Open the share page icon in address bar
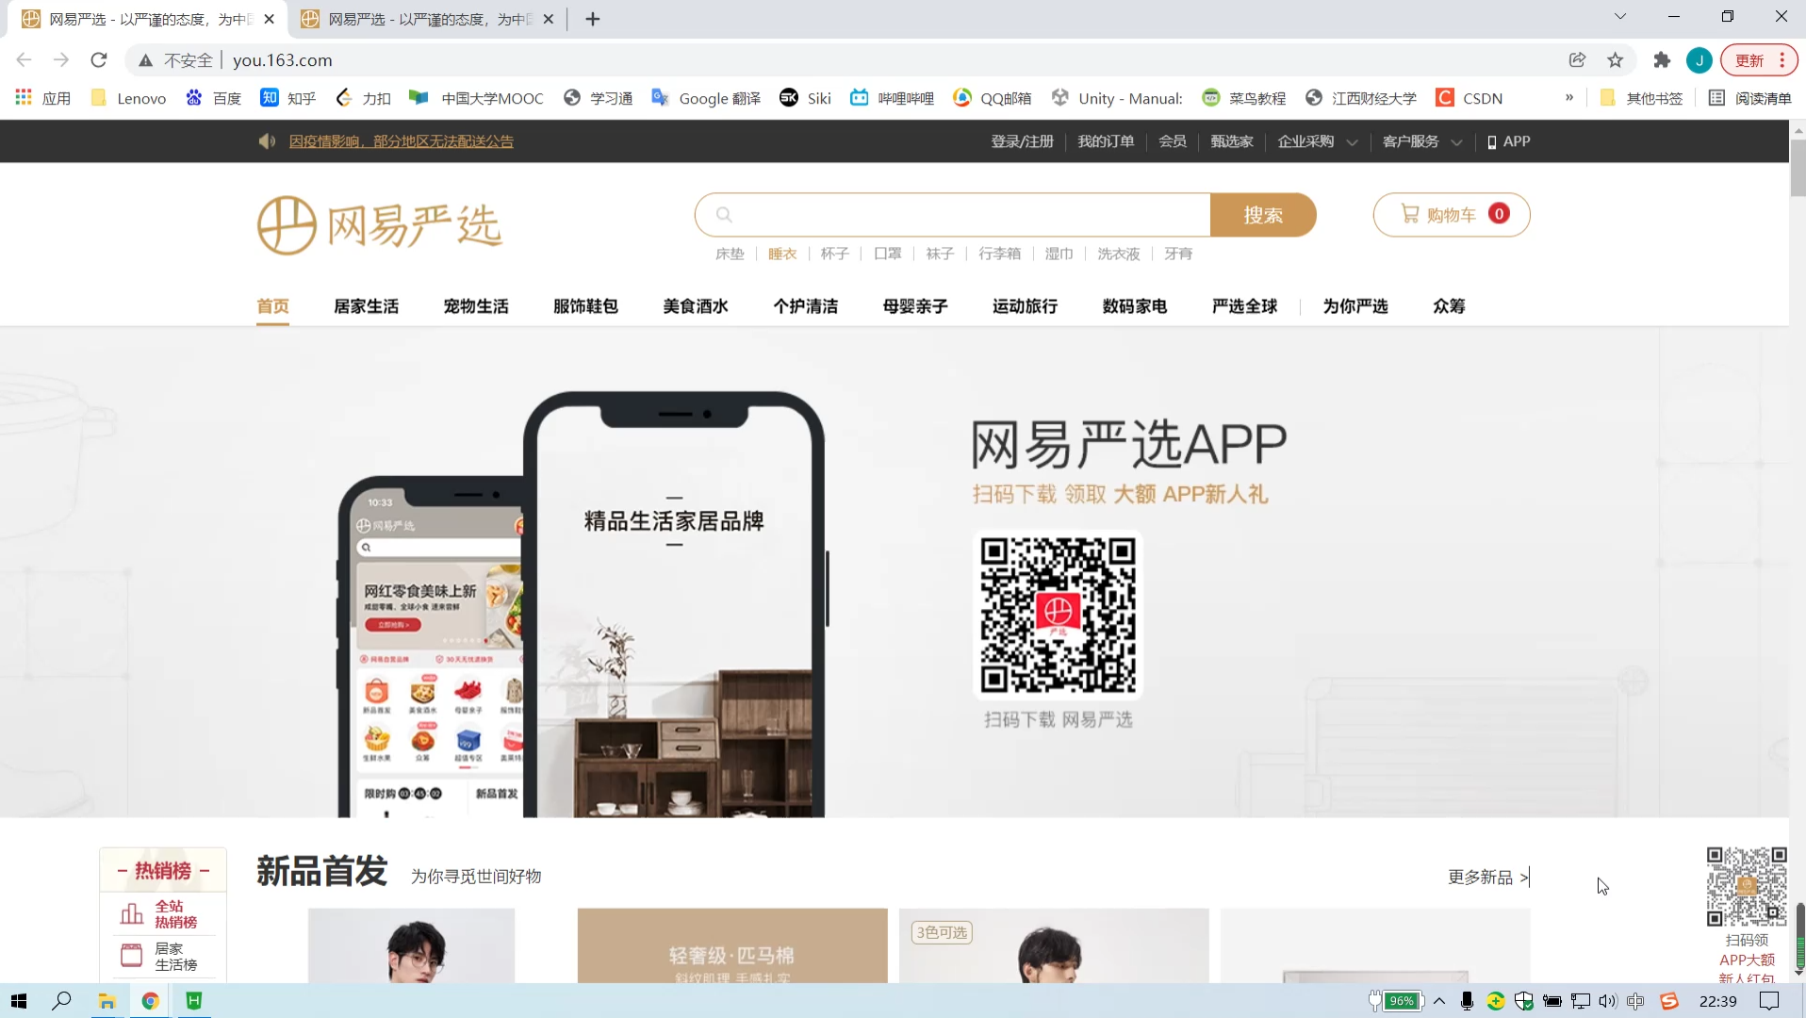Screen dimensions: 1806x1018 pos(1578,60)
